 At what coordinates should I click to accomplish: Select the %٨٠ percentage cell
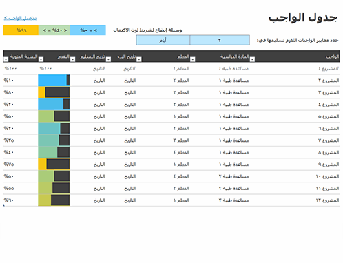[x=9, y=92]
